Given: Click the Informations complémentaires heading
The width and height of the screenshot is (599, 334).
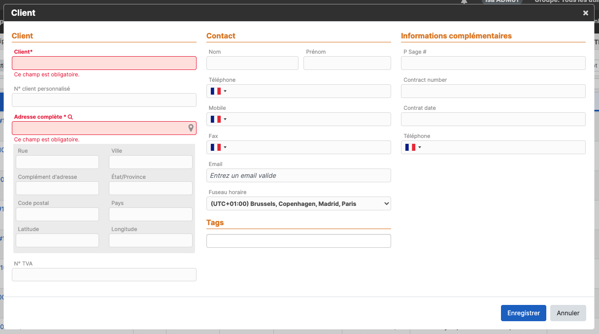Looking at the screenshot, I should pyautogui.click(x=456, y=36).
